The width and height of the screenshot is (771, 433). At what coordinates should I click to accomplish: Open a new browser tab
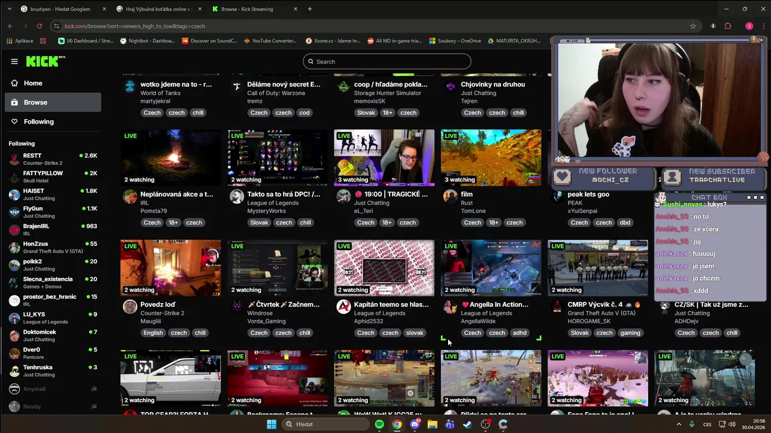[310, 9]
